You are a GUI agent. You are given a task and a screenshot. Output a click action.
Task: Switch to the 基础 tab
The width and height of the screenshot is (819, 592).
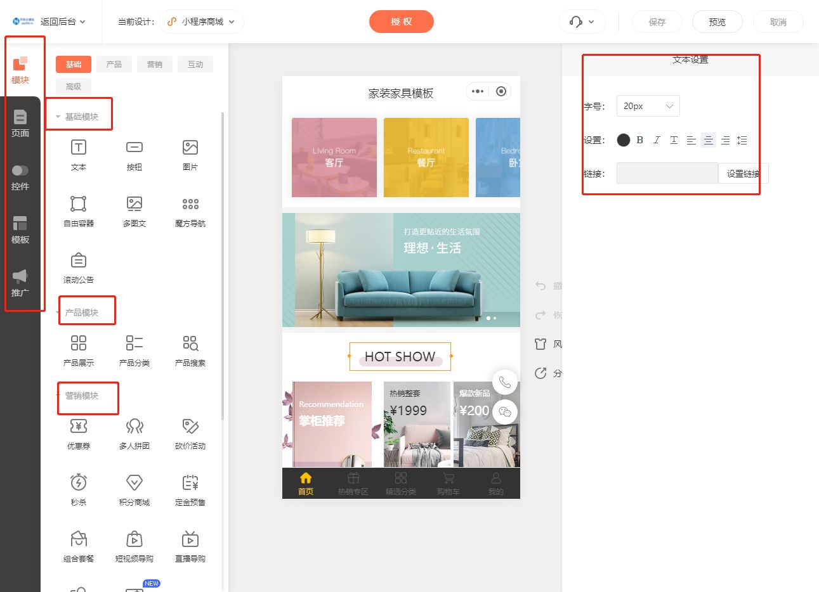(x=74, y=64)
